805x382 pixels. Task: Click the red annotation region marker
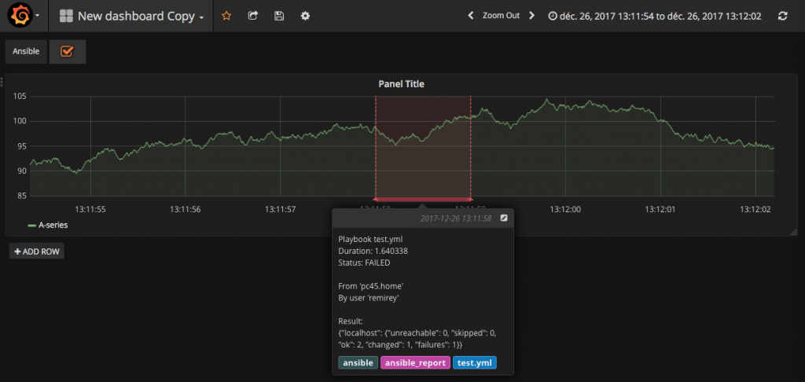coord(423,199)
